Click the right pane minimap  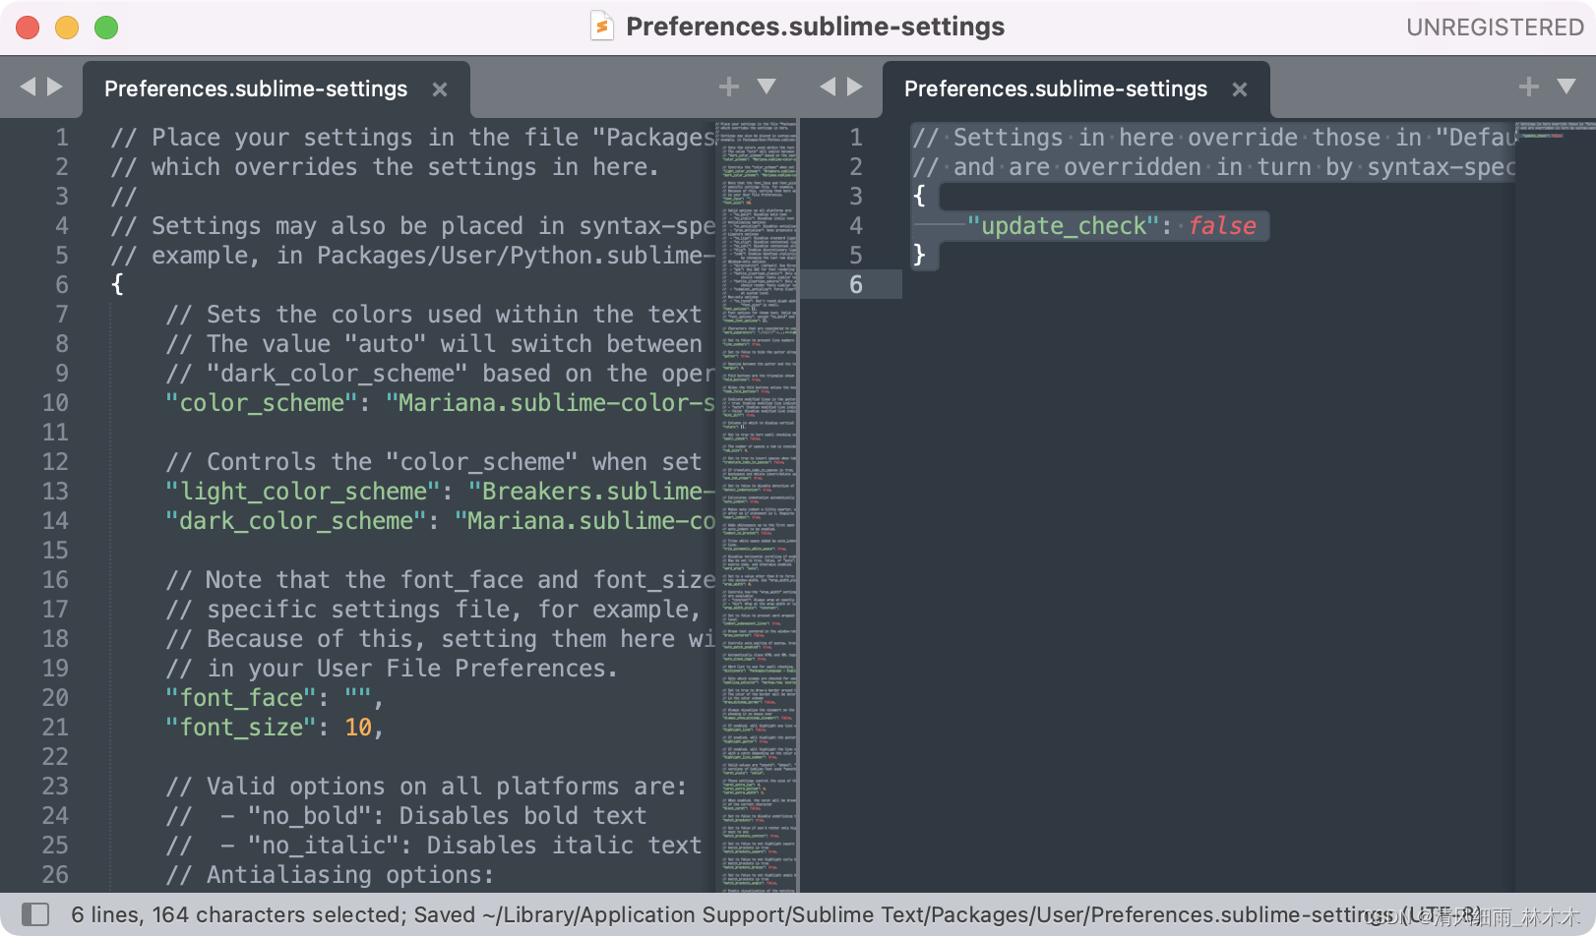(x=1555, y=505)
